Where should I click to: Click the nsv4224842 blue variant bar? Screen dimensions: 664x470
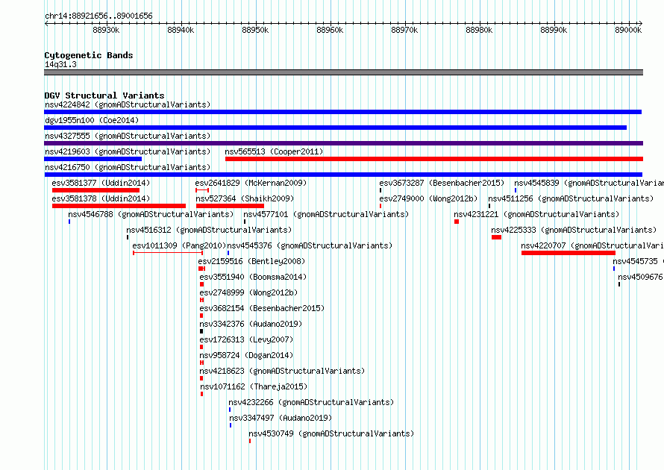(x=342, y=112)
